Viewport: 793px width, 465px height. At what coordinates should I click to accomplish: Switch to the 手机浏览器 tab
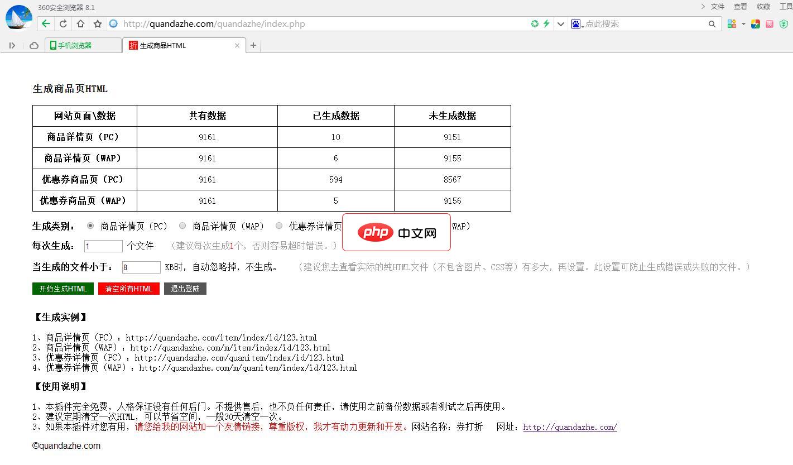tap(83, 45)
